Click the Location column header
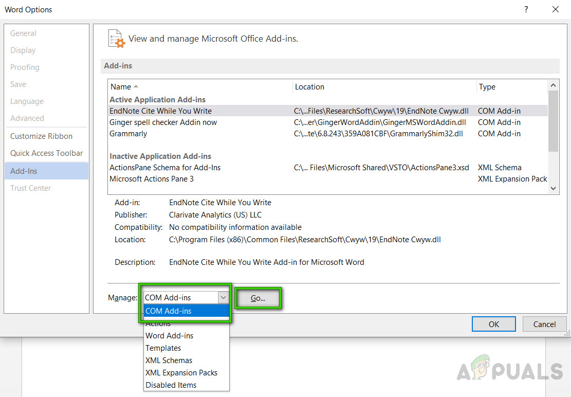 pos(384,87)
